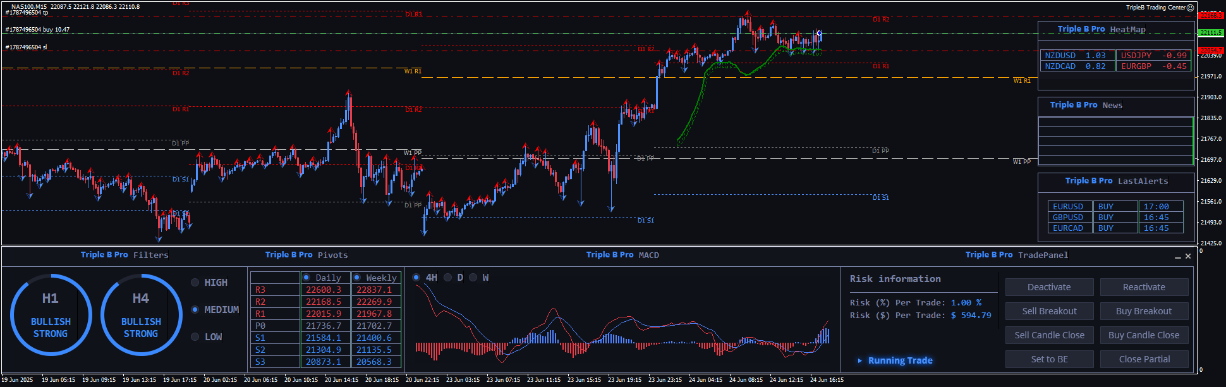Screen dimensions: 1226x387
Task: Click the H4 bullish strength gauge
Action: point(141,314)
